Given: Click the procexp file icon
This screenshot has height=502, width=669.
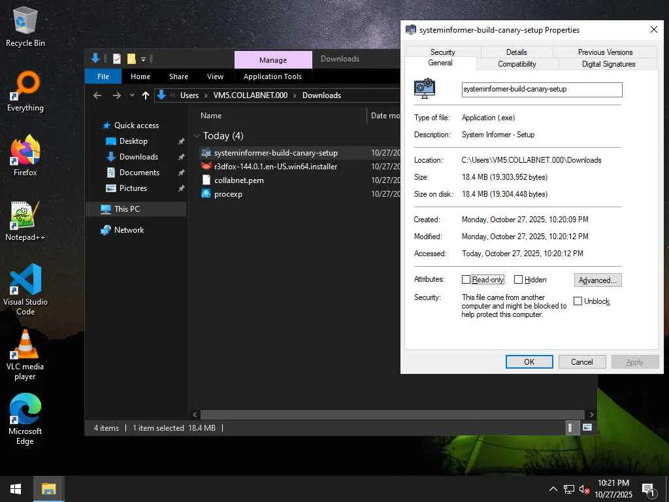Looking at the screenshot, I should [206, 193].
